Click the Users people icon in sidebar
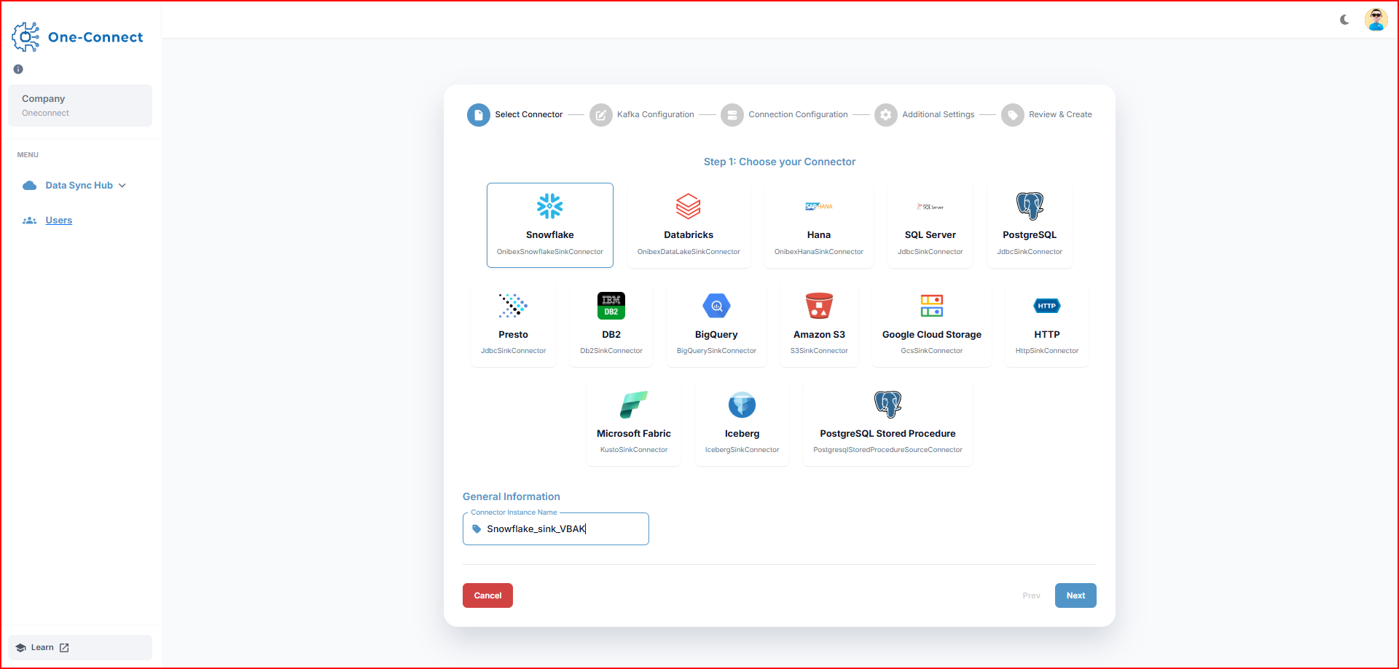Image resolution: width=1399 pixels, height=669 pixels. tap(30, 221)
